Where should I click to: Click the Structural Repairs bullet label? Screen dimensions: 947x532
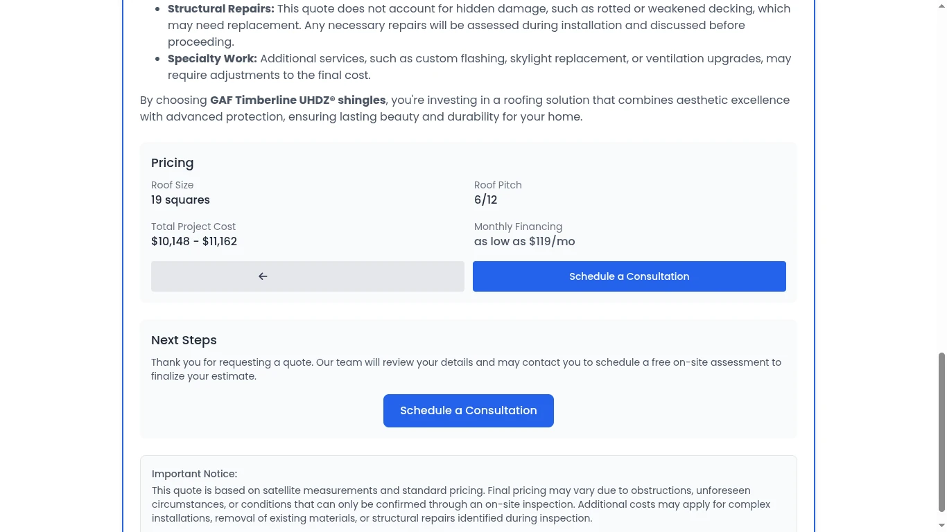pos(220,8)
